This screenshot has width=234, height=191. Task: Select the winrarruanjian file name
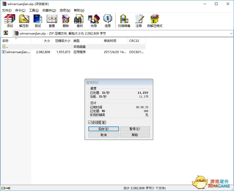(x=18, y=52)
